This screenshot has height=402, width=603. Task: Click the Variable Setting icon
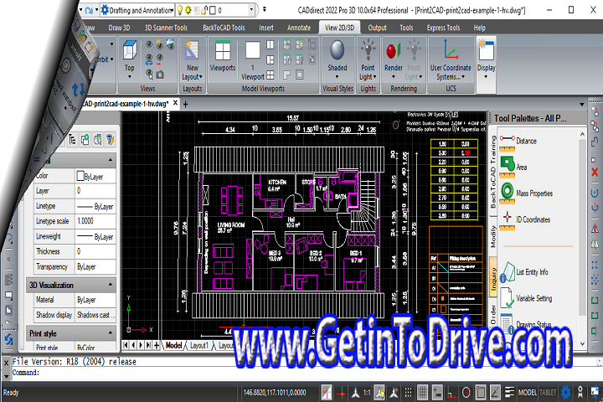pos(507,298)
